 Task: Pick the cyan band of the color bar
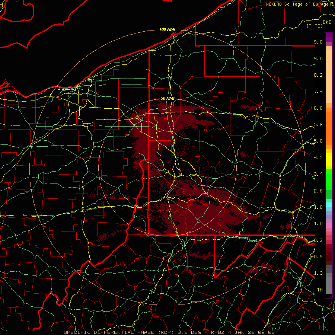click(329, 204)
